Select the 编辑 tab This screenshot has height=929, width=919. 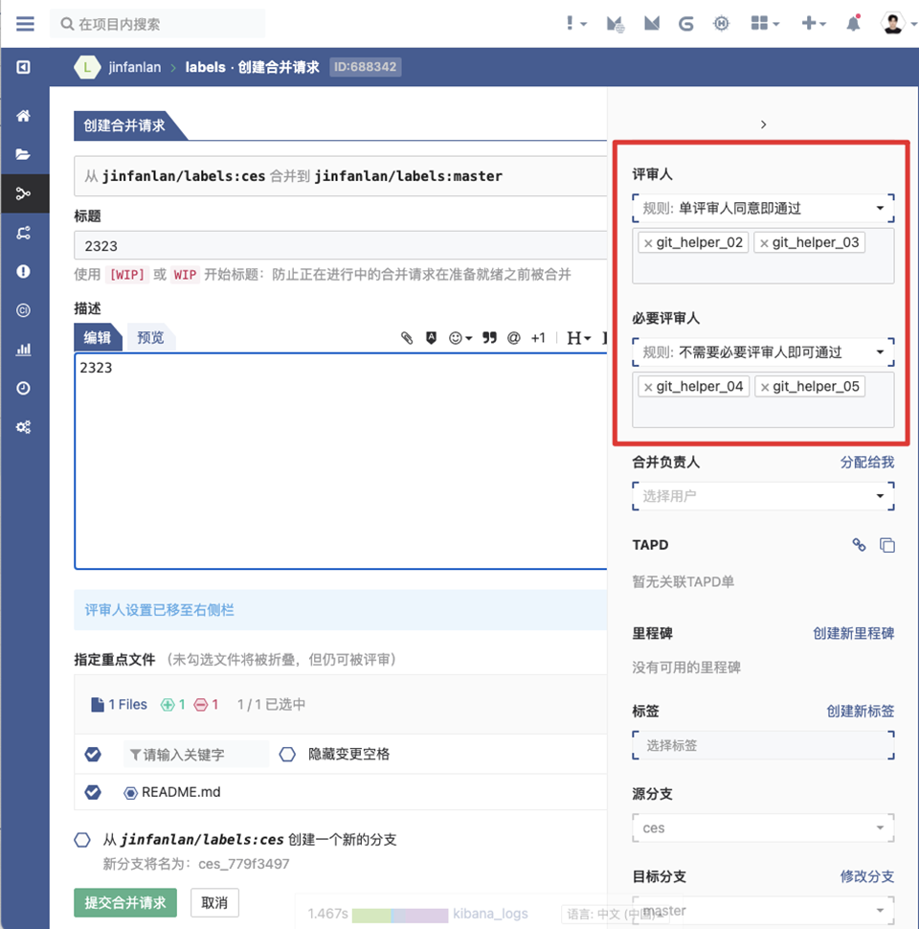(98, 337)
